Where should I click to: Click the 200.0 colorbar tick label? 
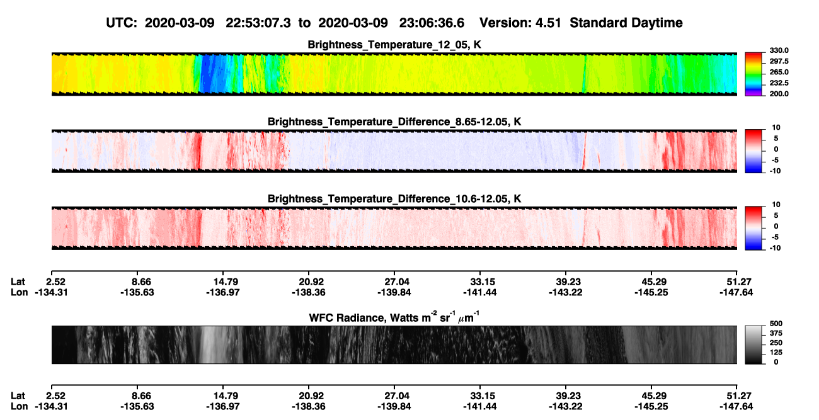point(779,93)
